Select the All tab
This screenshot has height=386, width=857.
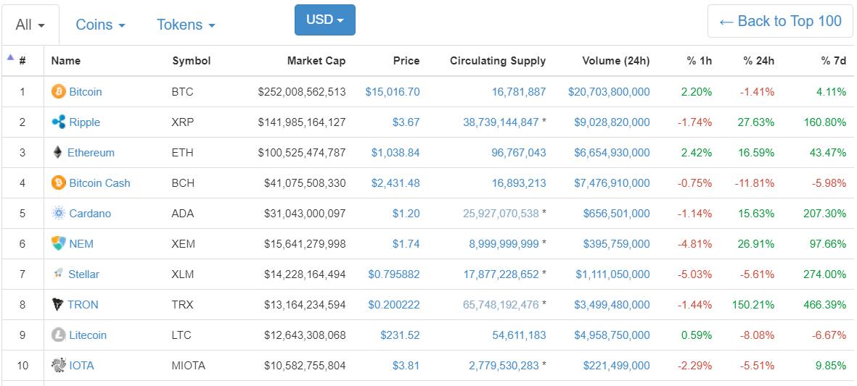30,25
